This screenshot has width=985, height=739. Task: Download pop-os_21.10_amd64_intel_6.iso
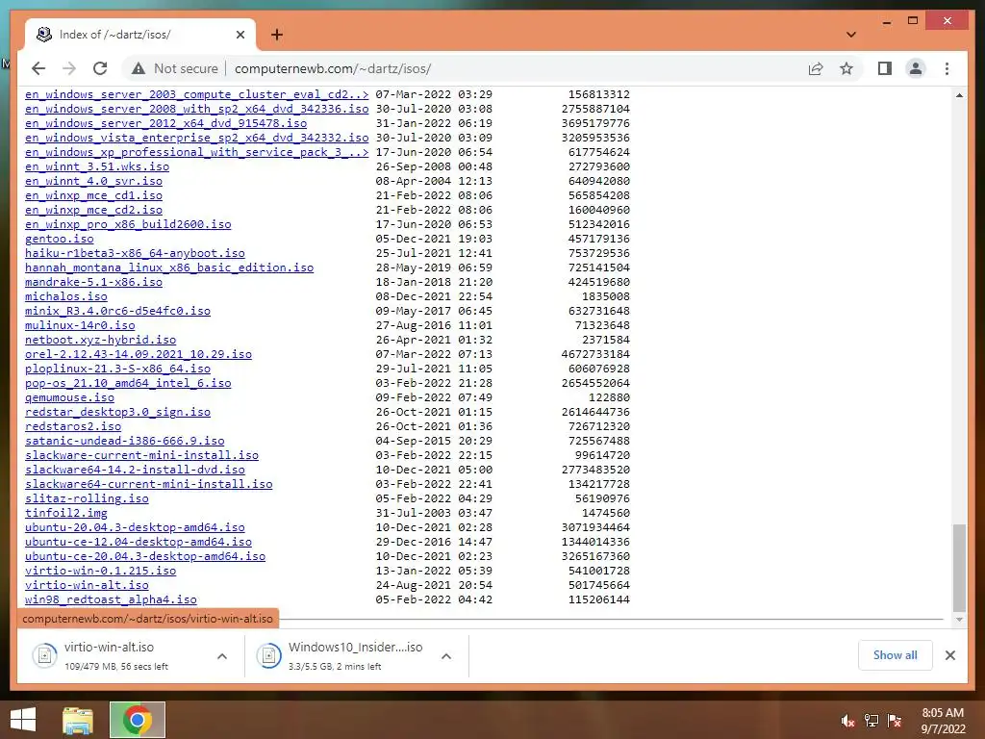point(128,383)
